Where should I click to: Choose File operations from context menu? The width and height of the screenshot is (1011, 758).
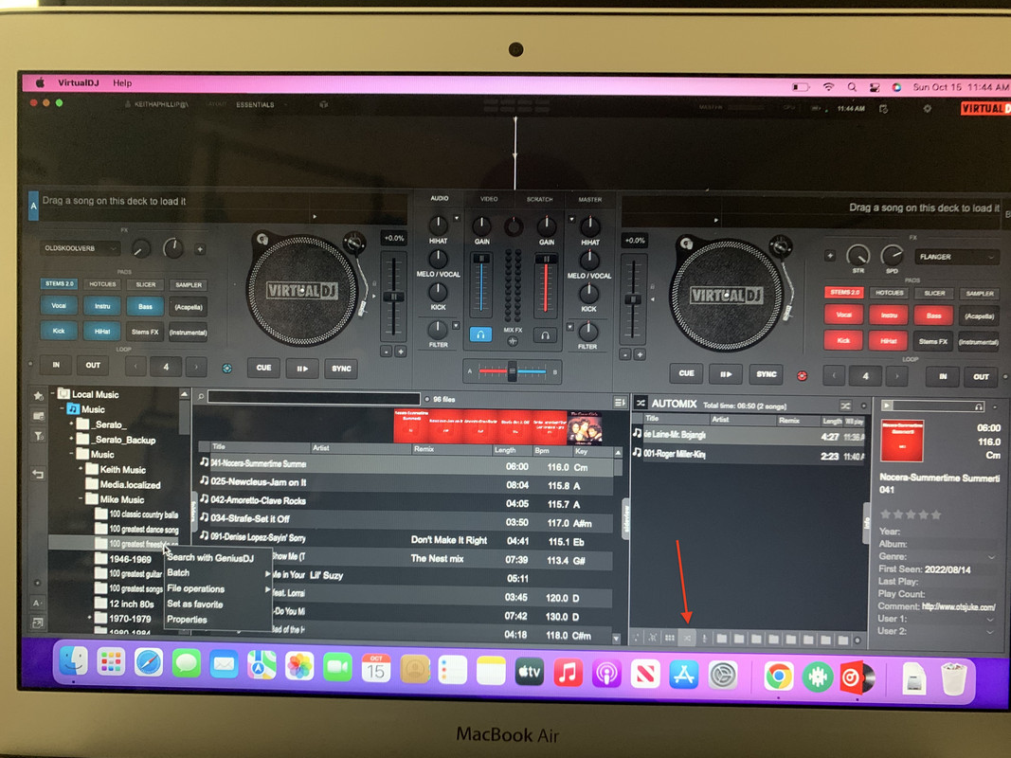[195, 588]
